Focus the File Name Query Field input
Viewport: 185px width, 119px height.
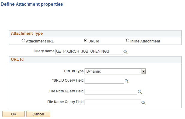[x=113, y=102]
